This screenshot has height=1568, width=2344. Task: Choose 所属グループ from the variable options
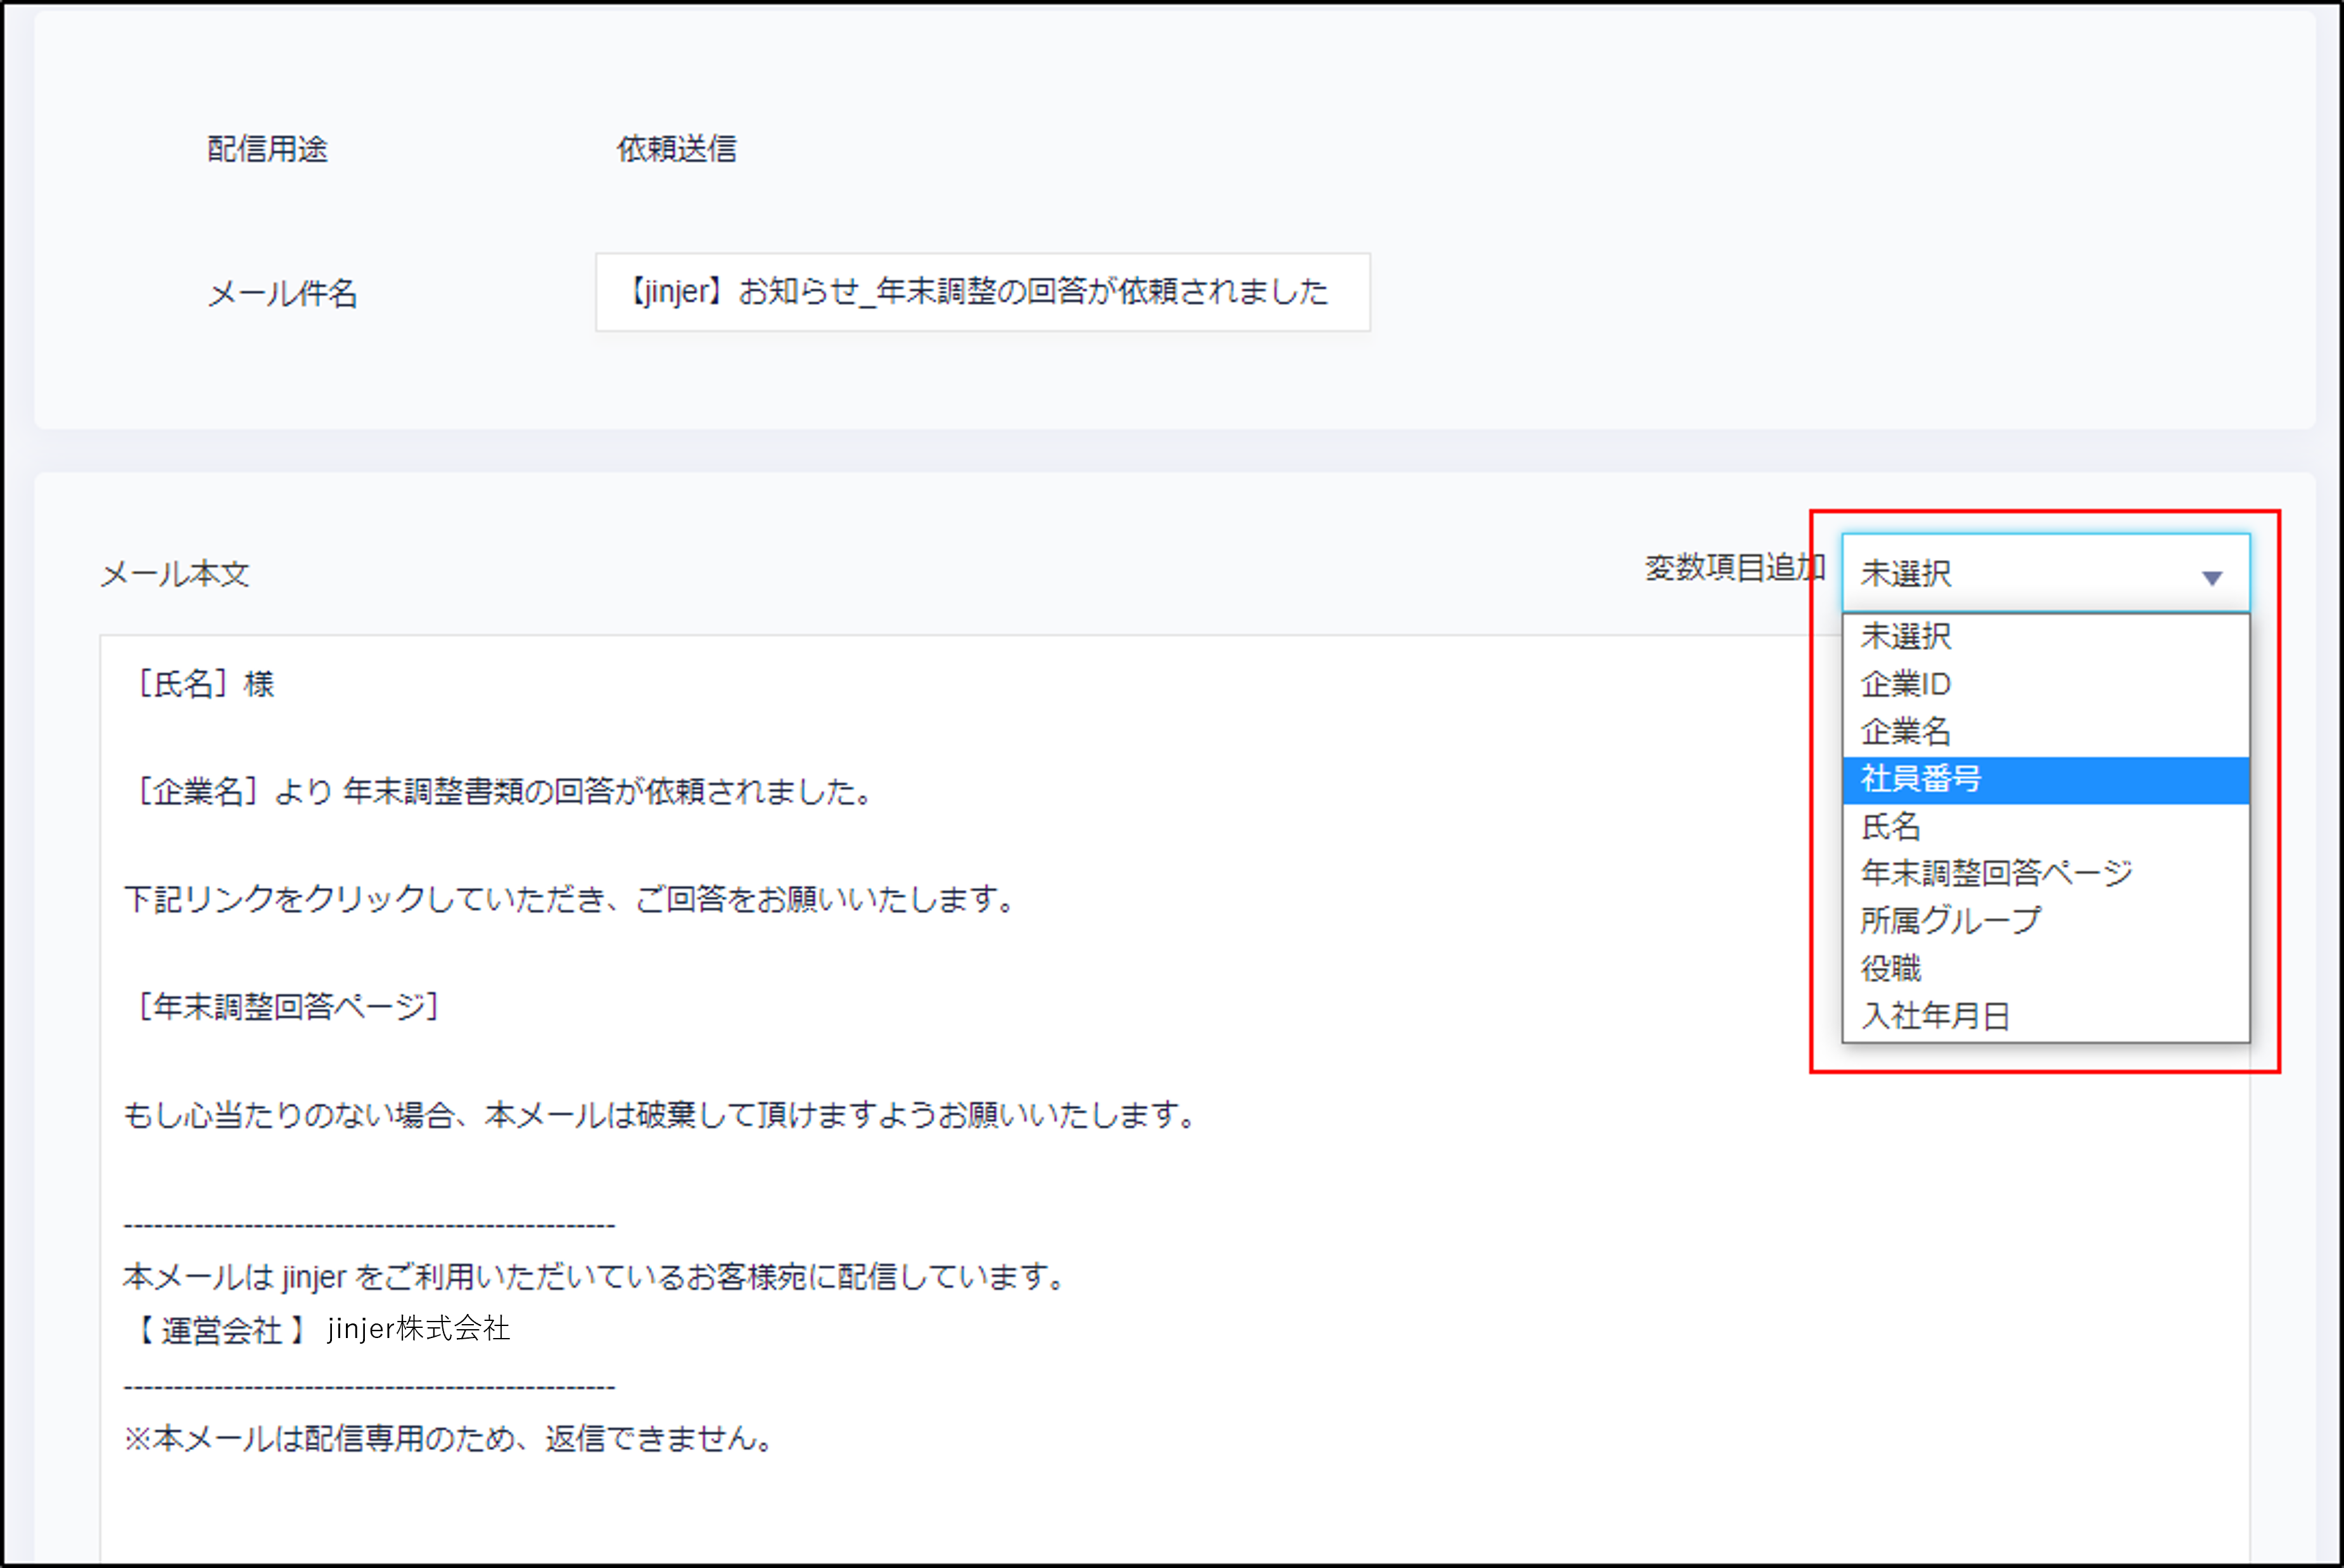click(1950, 920)
